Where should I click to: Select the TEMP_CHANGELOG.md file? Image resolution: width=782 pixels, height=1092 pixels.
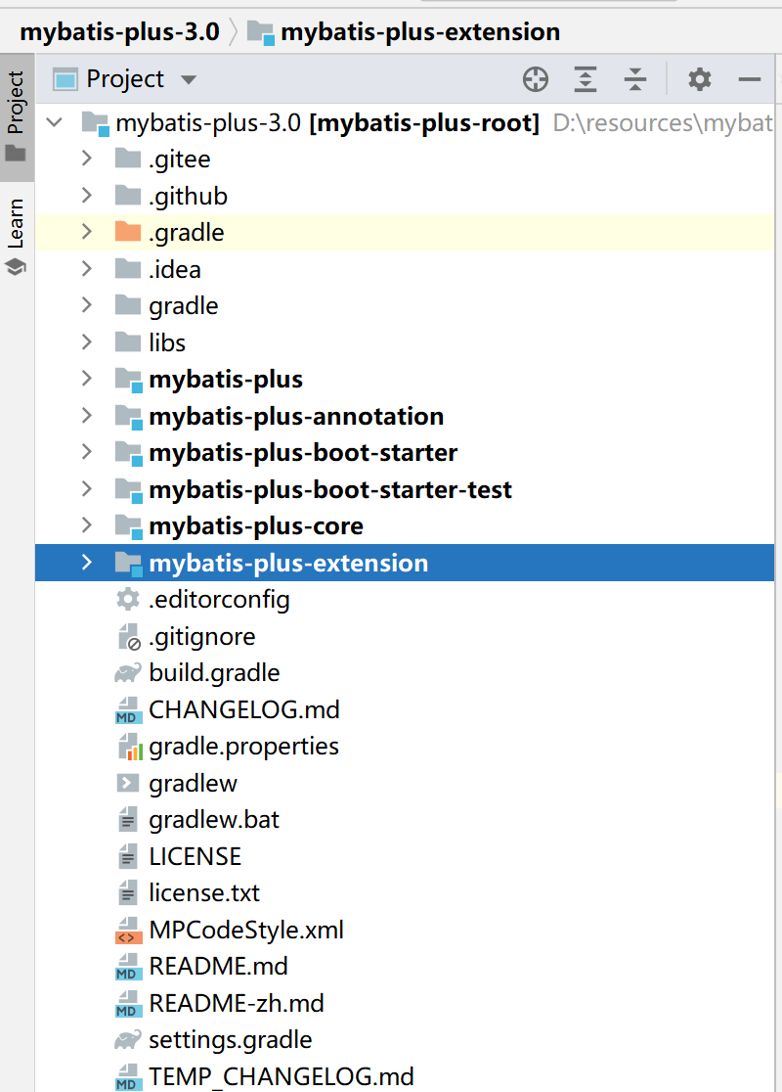pos(282,1076)
